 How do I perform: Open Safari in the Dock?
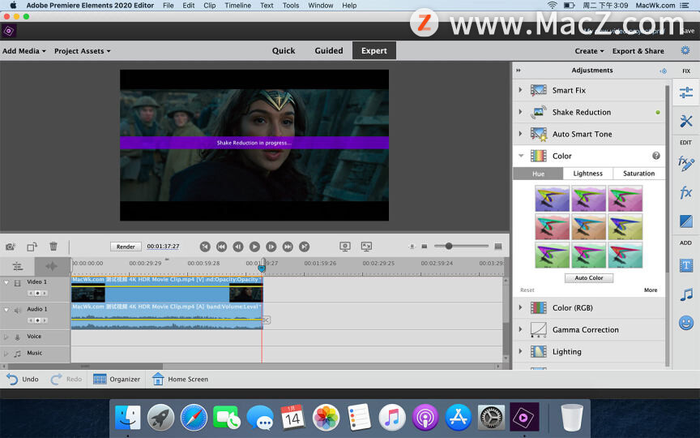coord(194,418)
